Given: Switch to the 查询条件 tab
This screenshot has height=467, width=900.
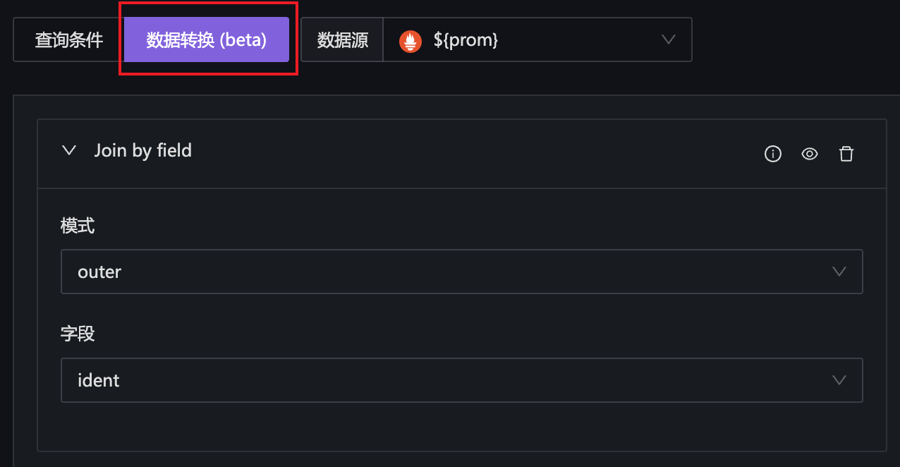Looking at the screenshot, I should (69, 40).
